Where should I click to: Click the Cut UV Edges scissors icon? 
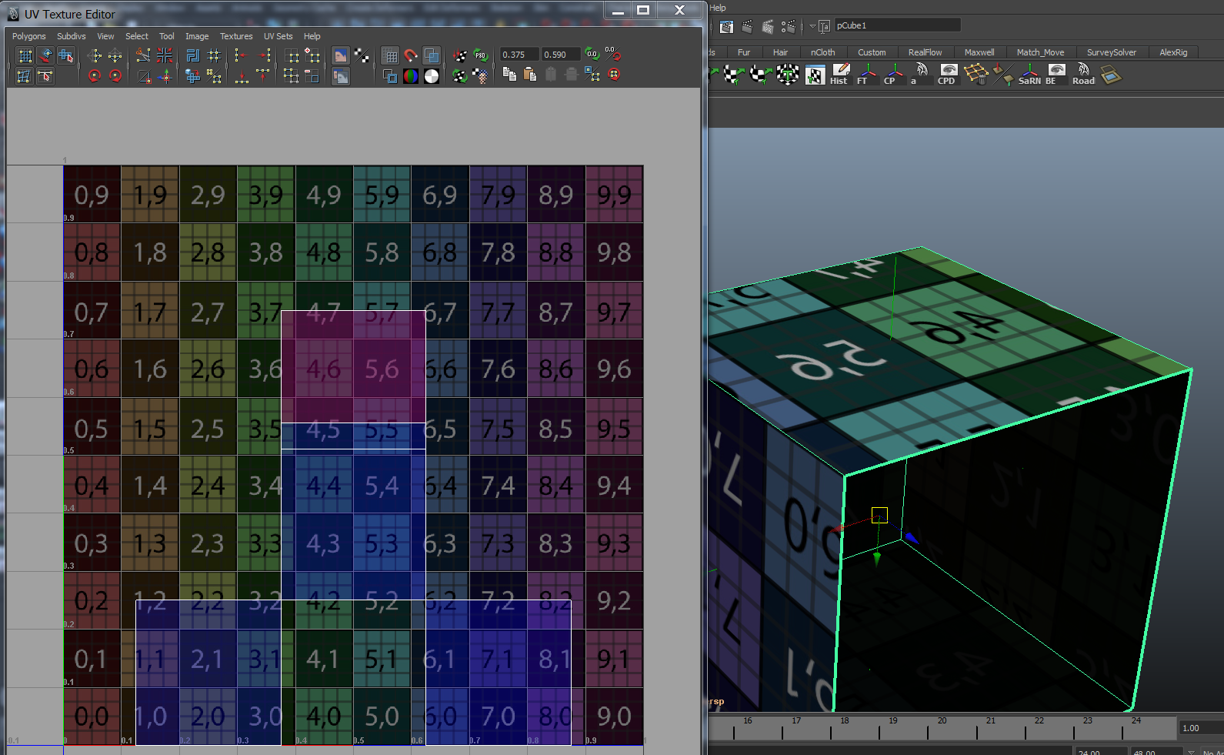(143, 55)
